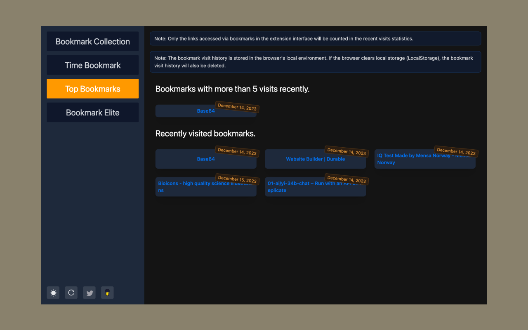The width and height of the screenshot is (528, 330).
Task: Click the Buy Me a Coffee icon
Action: tap(107, 293)
